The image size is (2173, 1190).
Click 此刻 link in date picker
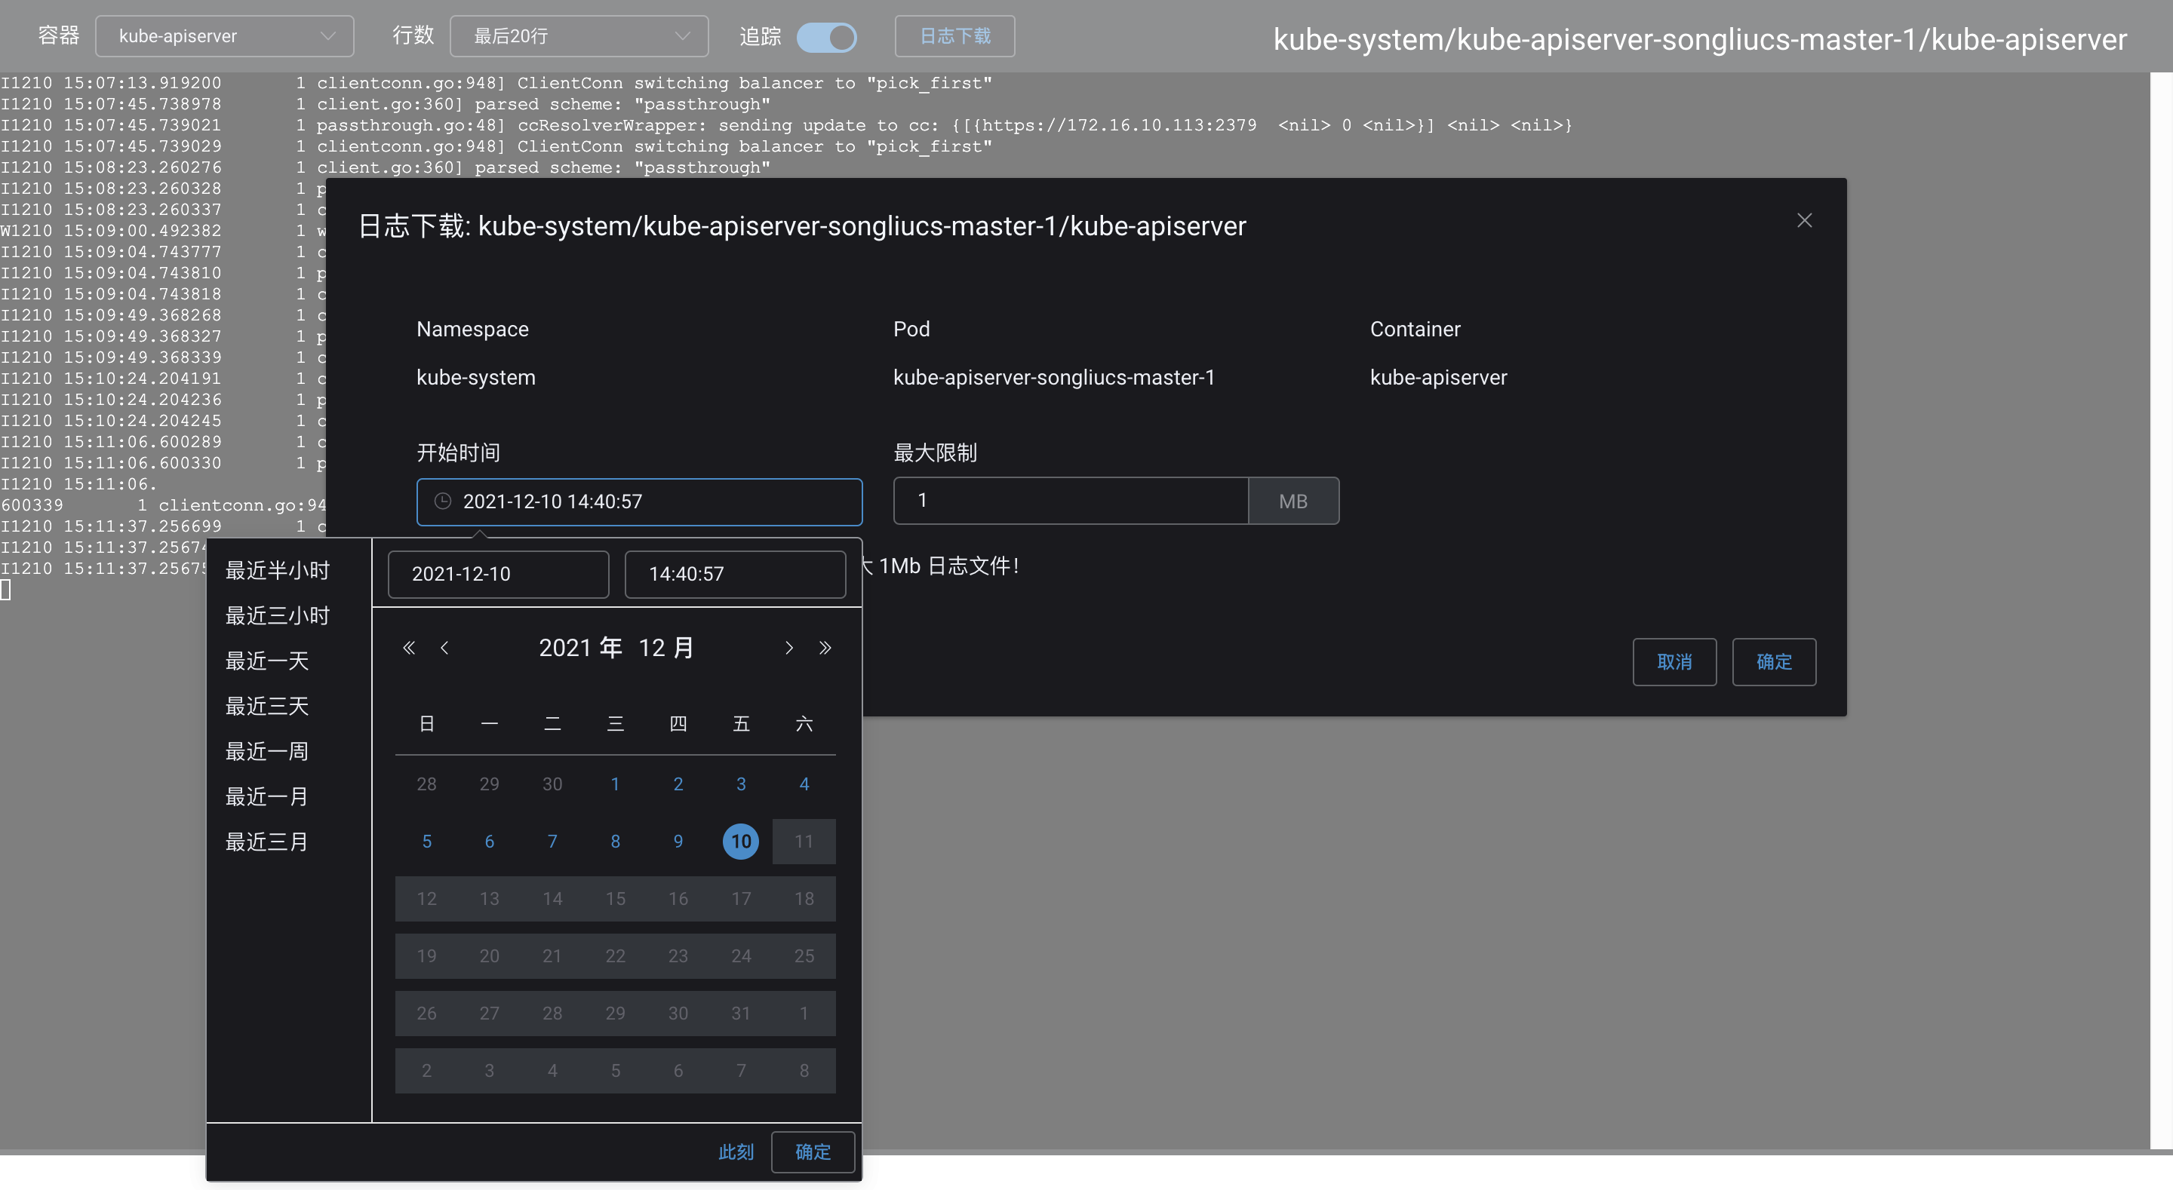tap(736, 1152)
